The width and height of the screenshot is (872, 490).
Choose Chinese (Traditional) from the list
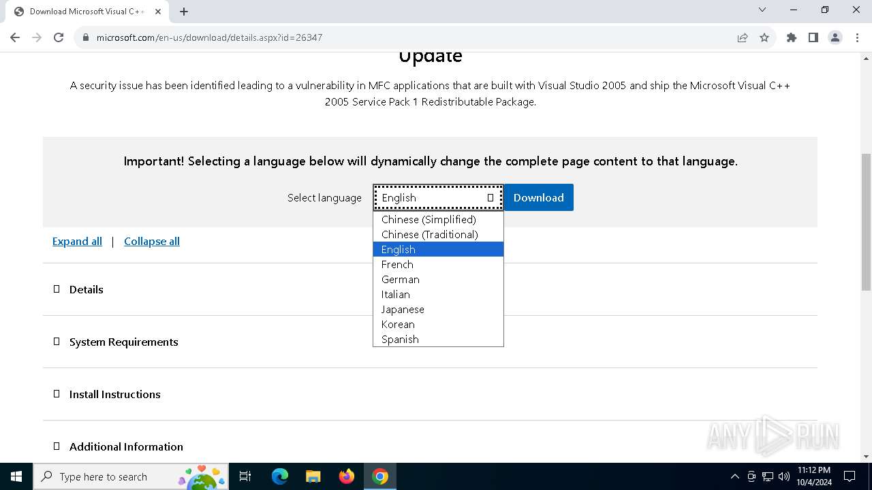point(438,234)
